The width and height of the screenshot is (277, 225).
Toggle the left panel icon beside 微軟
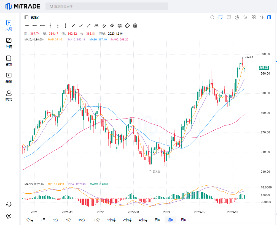[x=26, y=17]
